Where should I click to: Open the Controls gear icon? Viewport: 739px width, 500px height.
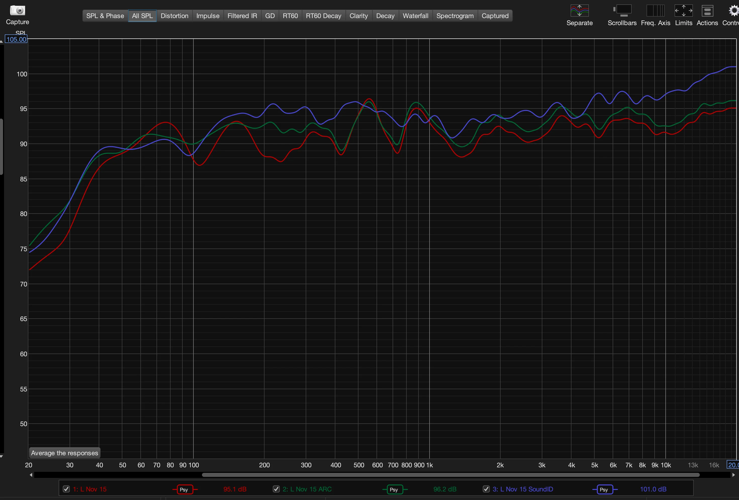pos(733,11)
